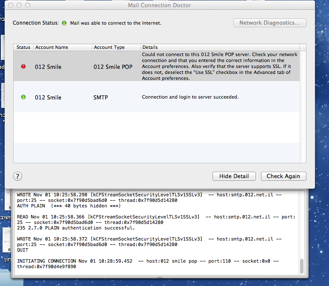Click 'Connection Status:' label

point(36,23)
